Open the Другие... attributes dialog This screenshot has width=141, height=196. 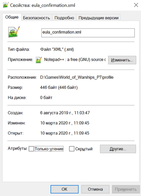coord(118,149)
